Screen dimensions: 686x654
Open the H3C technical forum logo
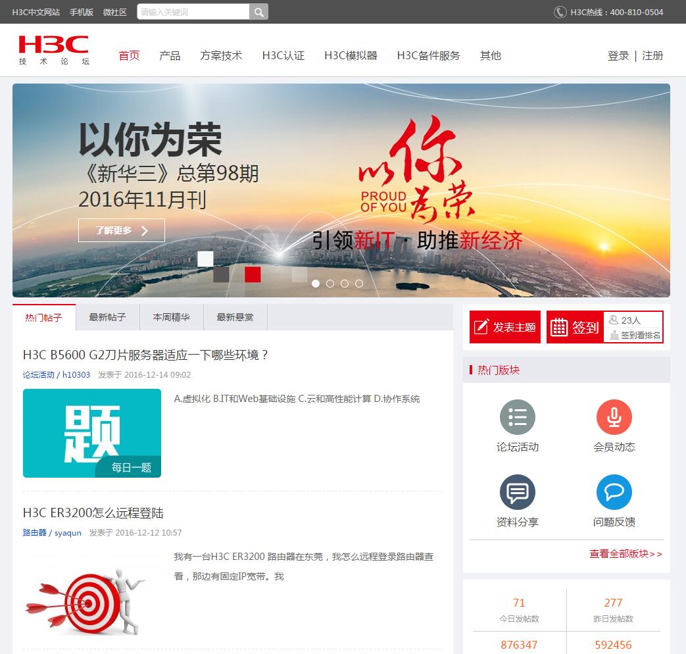(x=54, y=51)
